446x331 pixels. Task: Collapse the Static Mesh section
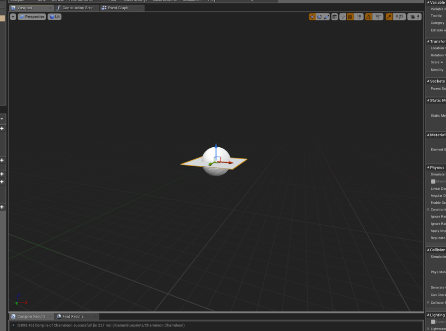pyautogui.click(x=428, y=100)
